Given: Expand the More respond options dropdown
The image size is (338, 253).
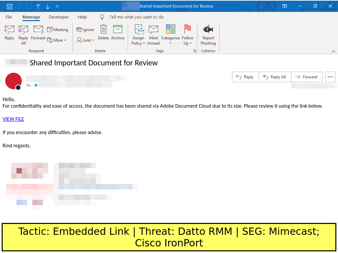Looking at the screenshot, I should pos(57,40).
